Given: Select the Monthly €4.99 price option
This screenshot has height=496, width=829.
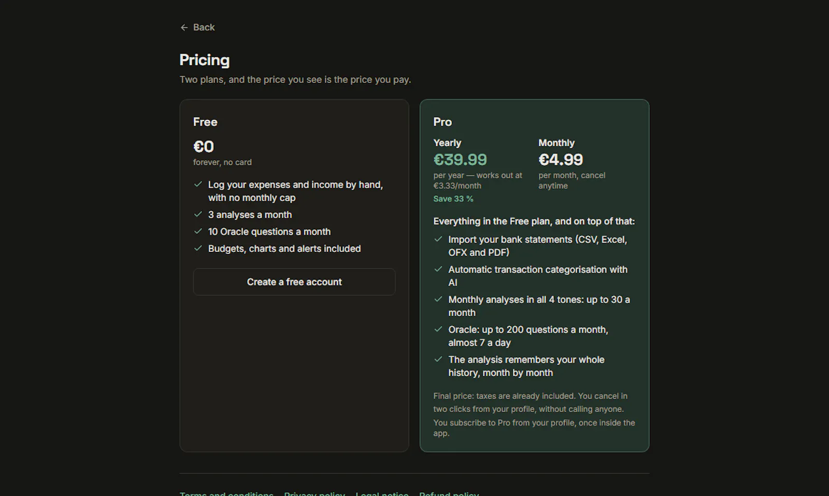Looking at the screenshot, I should 561,160.
